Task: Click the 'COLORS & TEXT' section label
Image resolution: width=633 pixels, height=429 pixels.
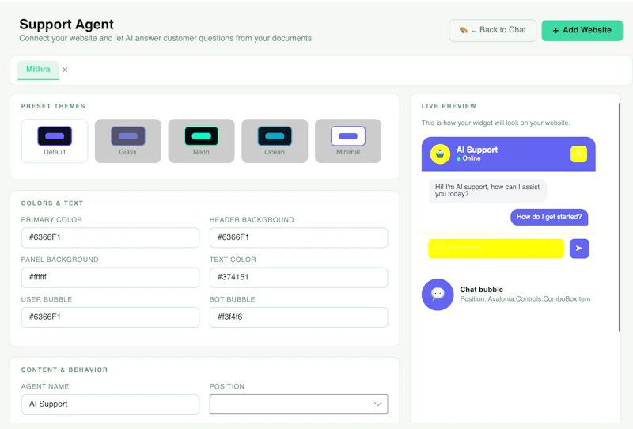Action: (52, 203)
